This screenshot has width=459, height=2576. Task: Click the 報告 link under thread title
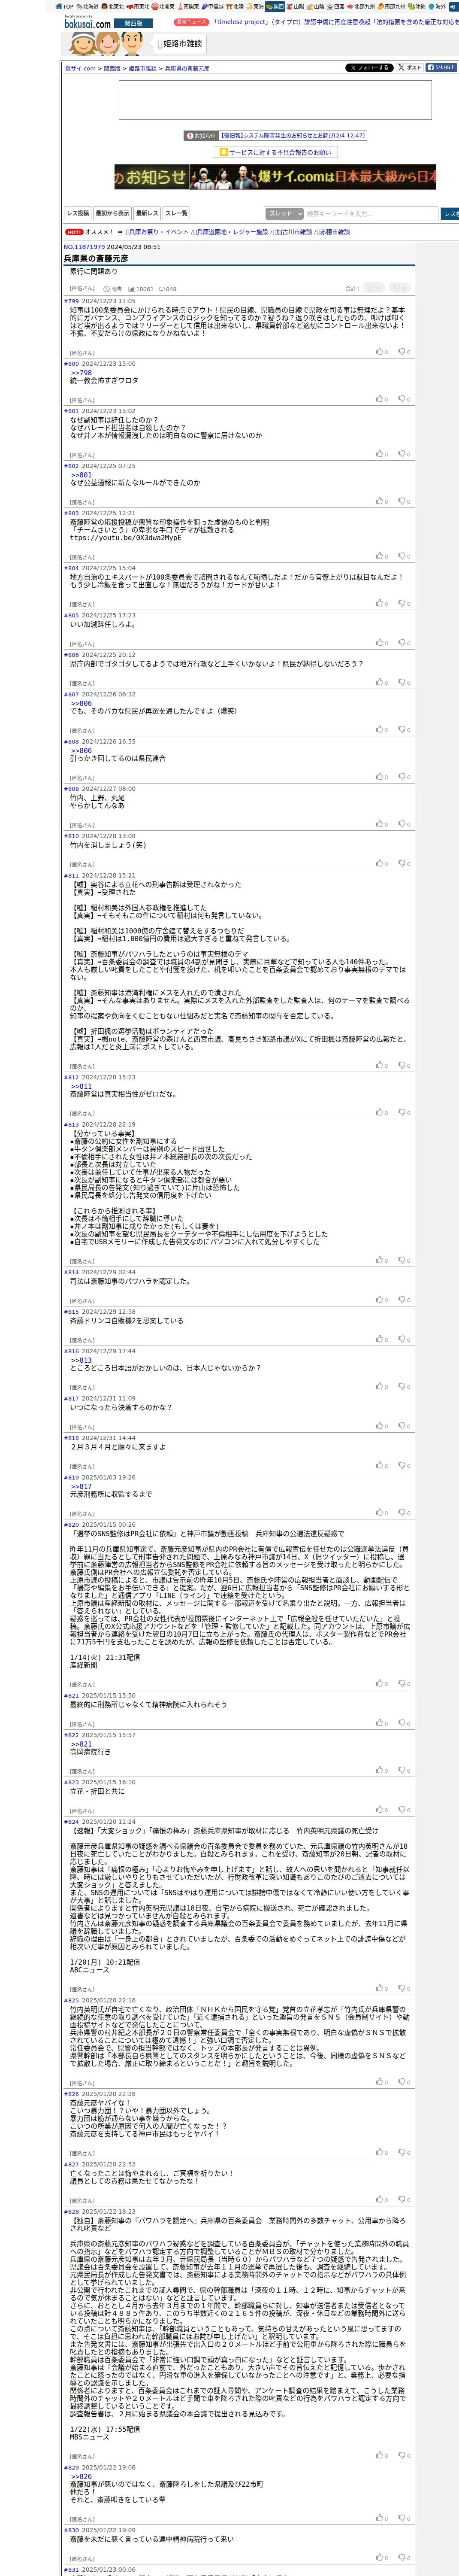(113, 289)
